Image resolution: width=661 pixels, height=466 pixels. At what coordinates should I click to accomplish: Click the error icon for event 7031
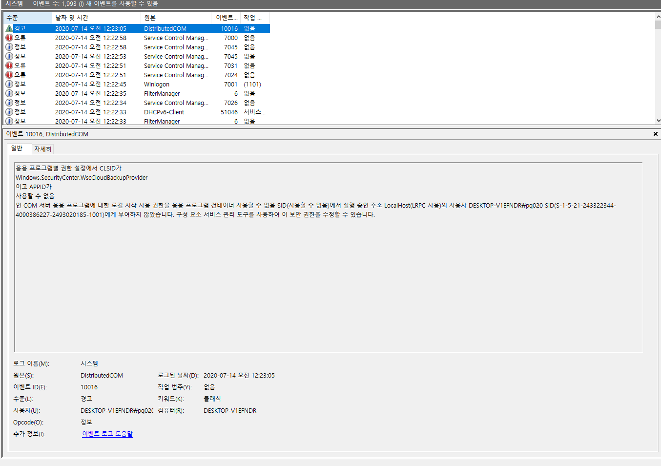[x=9, y=66]
